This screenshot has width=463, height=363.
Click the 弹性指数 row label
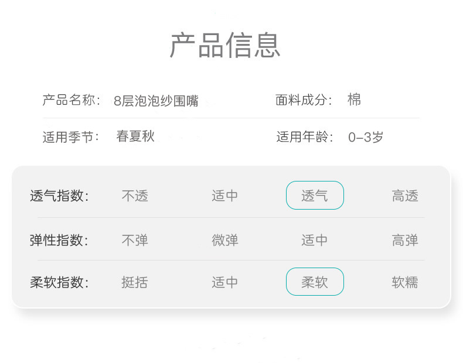(x=59, y=240)
